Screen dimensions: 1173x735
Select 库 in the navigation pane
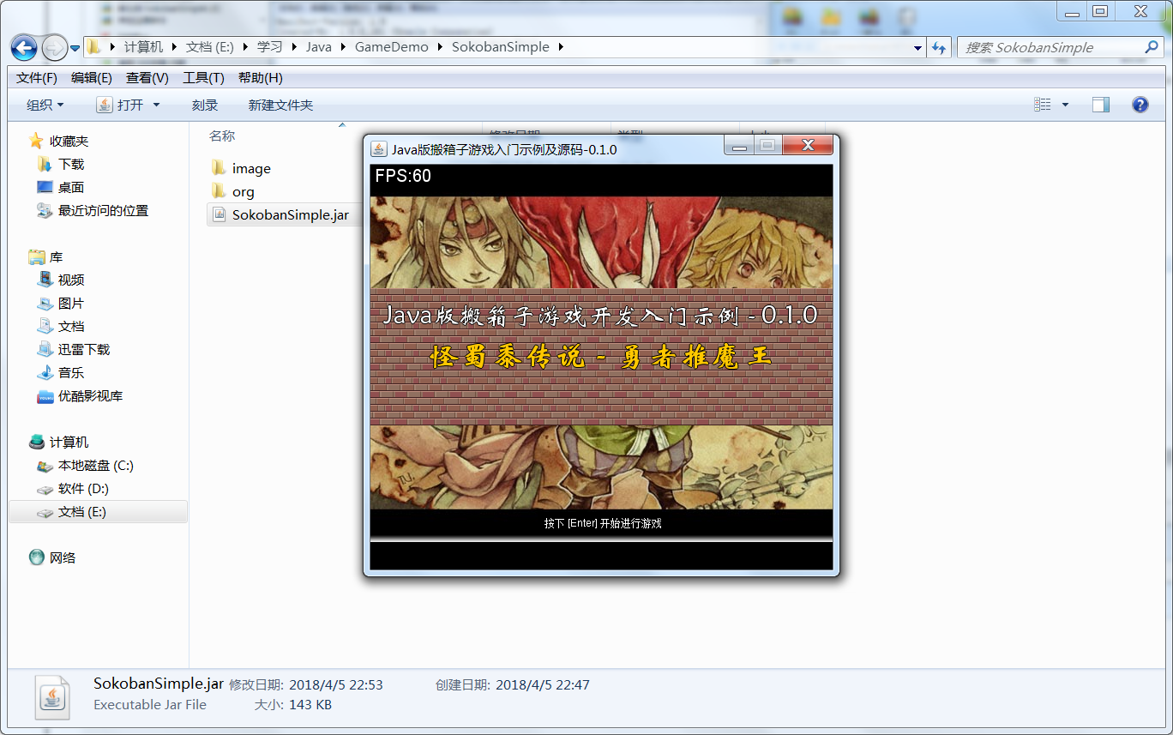click(x=56, y=256)
